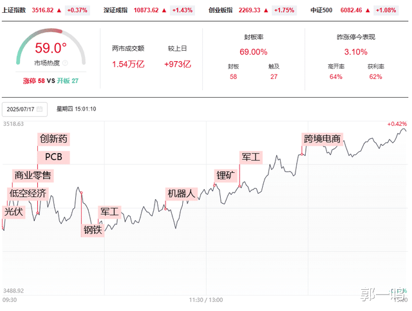The width and height of the screenshot is (412, 311).
Task: Open the 创新药 sector marker
Action: coord(53,138)
